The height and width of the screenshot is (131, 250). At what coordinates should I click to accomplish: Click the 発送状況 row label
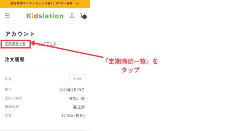click(12, 107)
